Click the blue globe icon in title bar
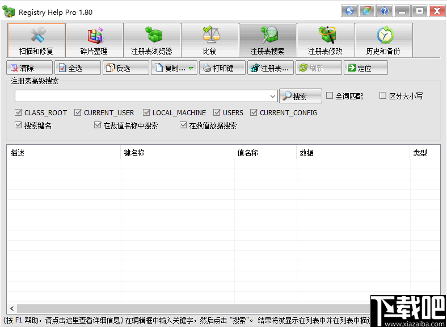447x327 pixels. [349, 11]
